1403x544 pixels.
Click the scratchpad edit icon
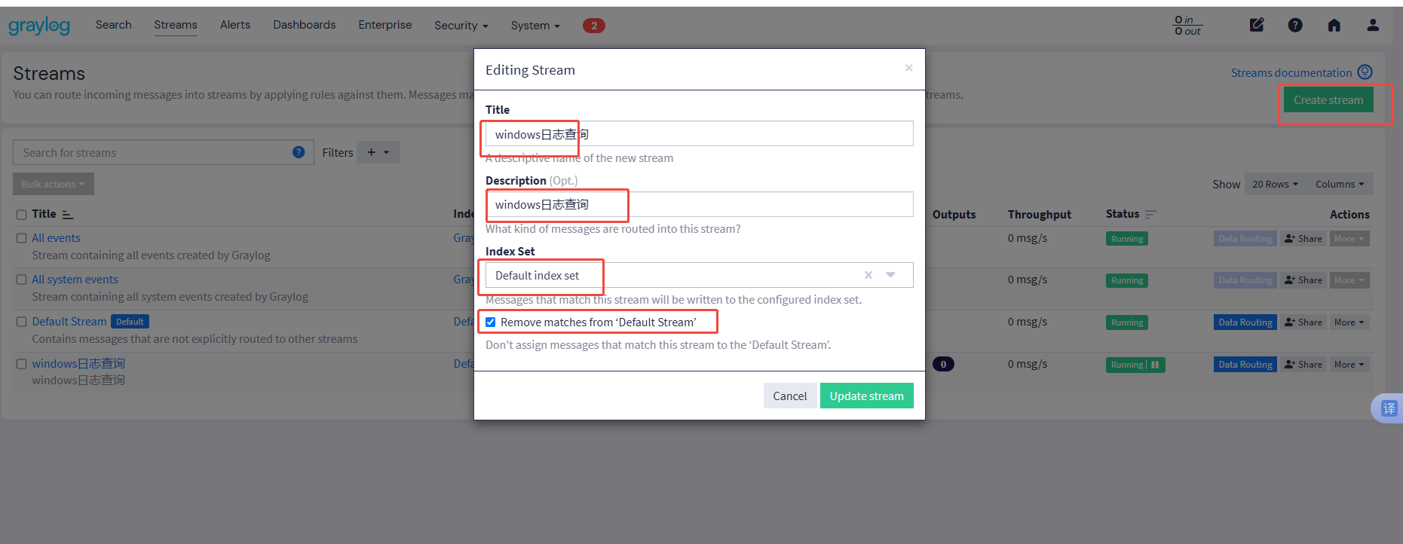pos(1257,25)
